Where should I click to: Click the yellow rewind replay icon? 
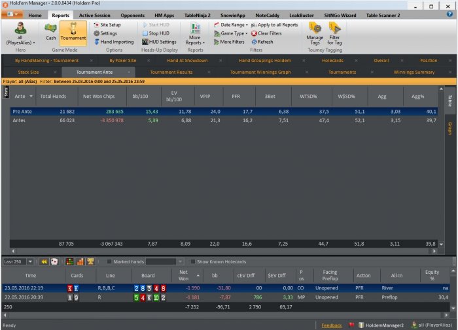(x=44, y=262)
